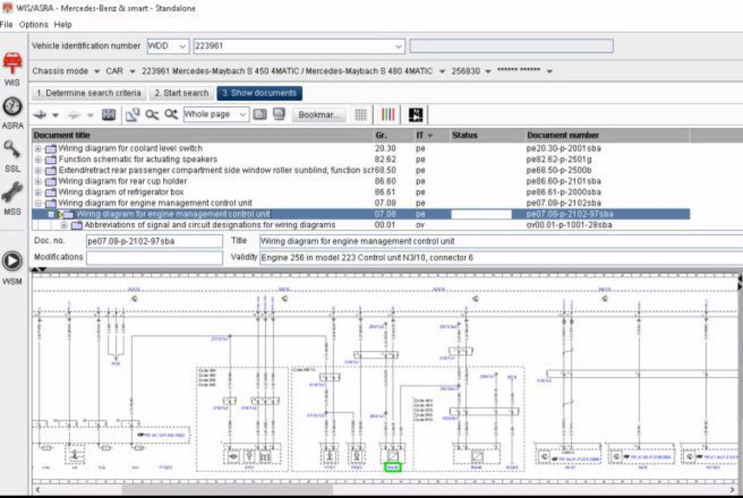This screenshot has height=498, width=743.
Task: Open the Options menu
Action: point(33,25)
